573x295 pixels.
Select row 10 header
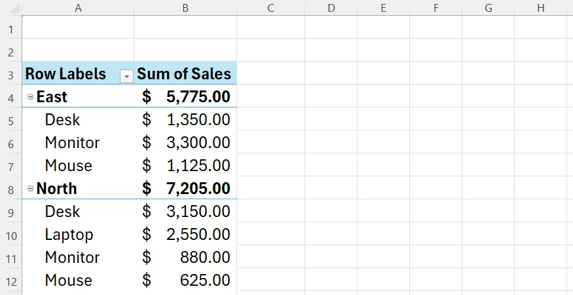click(11, 234)
